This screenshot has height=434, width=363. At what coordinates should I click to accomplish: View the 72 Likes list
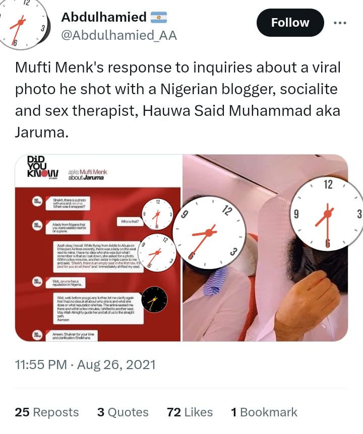click(190, 412)
